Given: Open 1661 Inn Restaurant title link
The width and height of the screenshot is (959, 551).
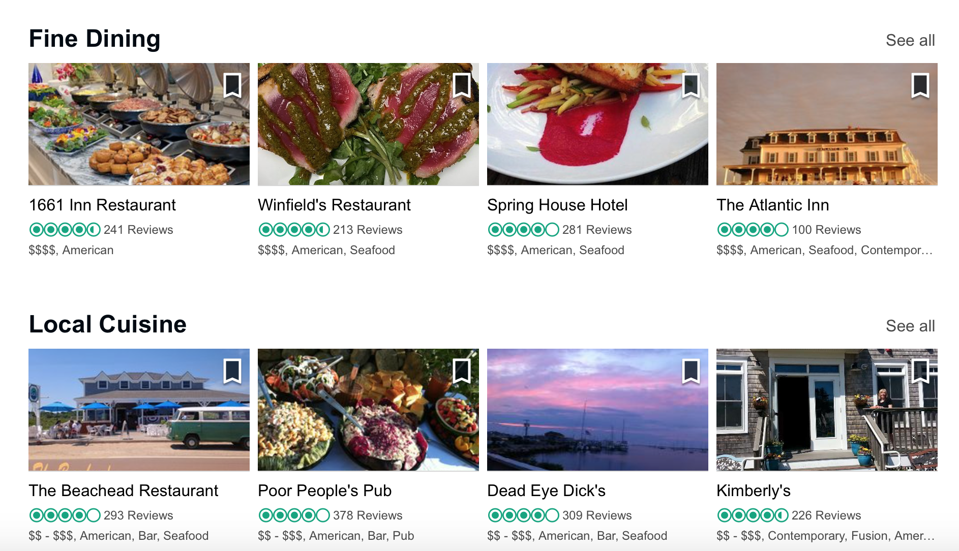Looking at the screenshot, I should point(102,205).
